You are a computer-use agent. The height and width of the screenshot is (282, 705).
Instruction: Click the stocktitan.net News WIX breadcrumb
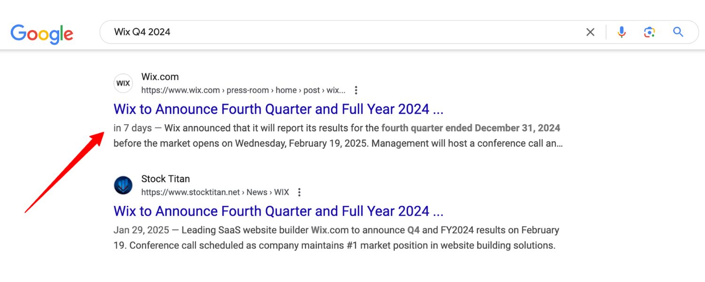215,192
